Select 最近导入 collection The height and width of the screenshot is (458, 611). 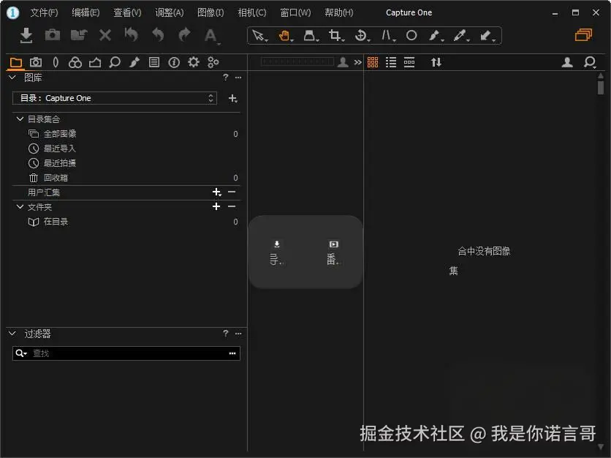[x=126, y=149]
